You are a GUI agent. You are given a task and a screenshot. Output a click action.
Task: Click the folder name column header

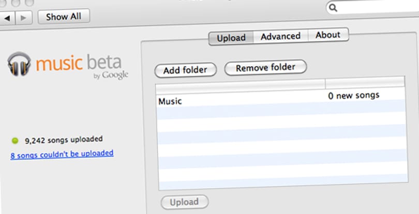tap(240, 85)
